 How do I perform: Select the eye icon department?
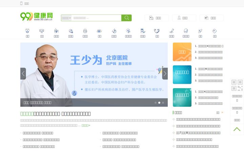tap(99, 33)
